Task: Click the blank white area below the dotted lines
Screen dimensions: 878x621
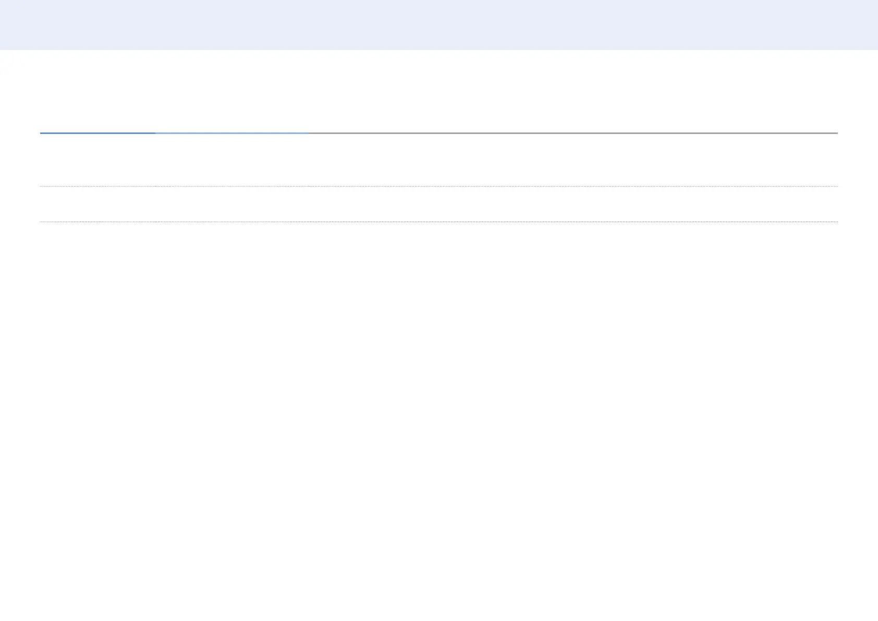Action: [439, 417]
